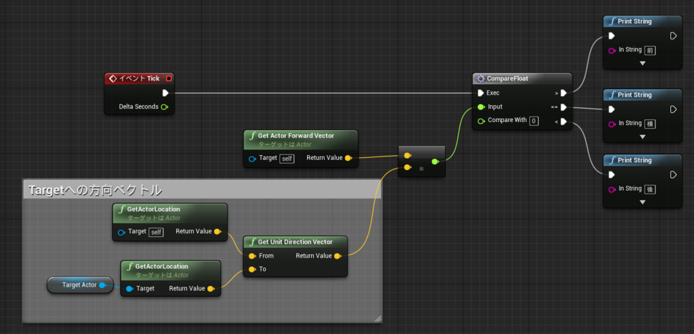Click the green output pin of the dot product node
This screenshot has width=694, height=334.
434,161
